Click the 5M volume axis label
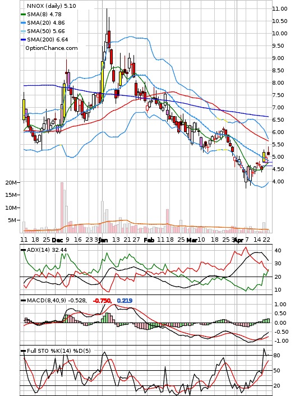The height and width of the screenshot is (396, 295). click(12, 220)
